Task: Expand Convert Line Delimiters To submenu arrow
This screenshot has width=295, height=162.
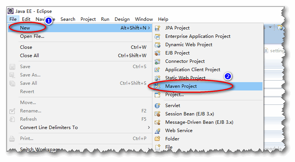Action: point(149,128)
